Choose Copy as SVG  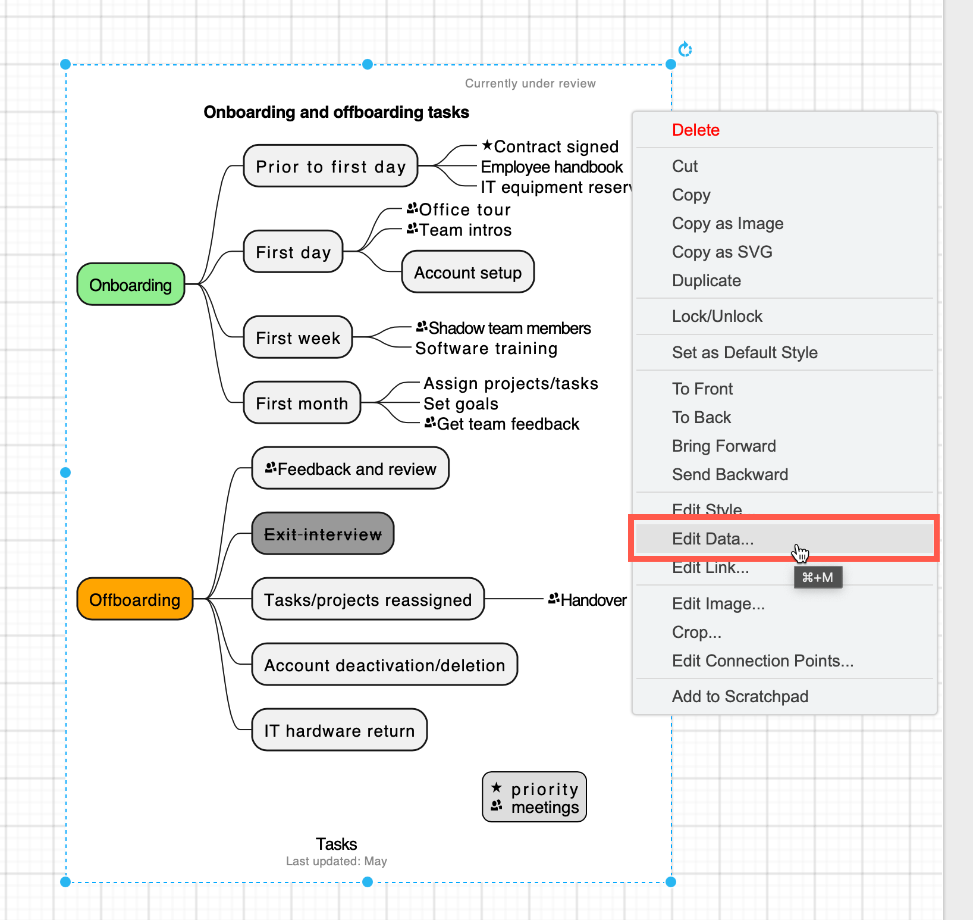[x=722, y=252]
